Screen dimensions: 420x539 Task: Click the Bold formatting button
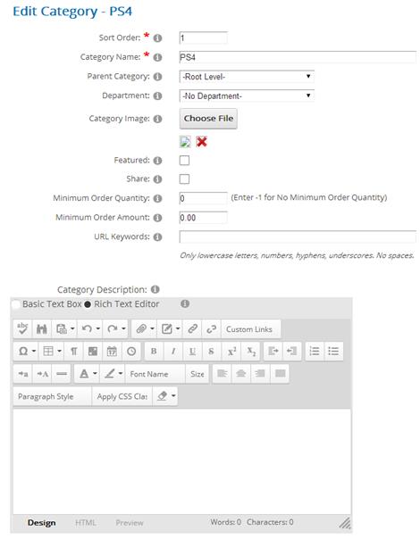(x=154, y=351)
